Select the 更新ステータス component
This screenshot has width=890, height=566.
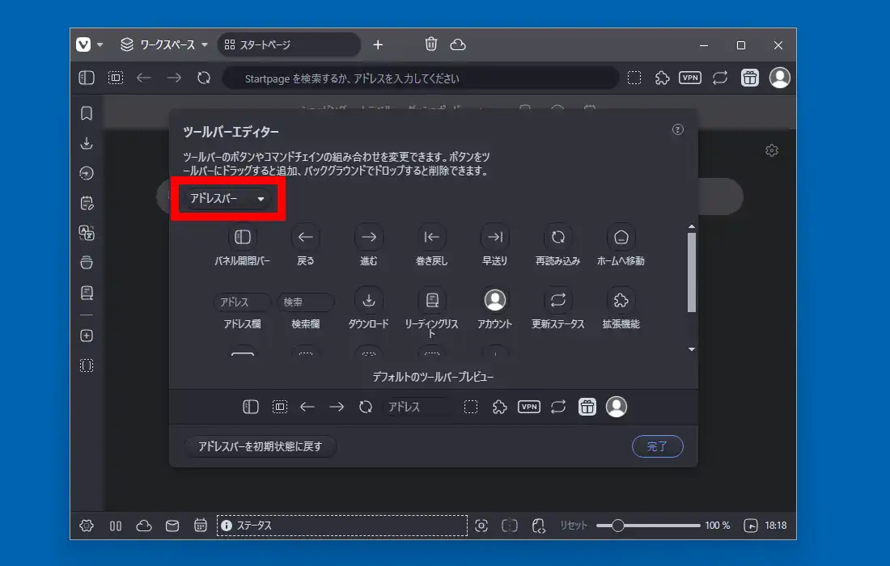point(558,309)
